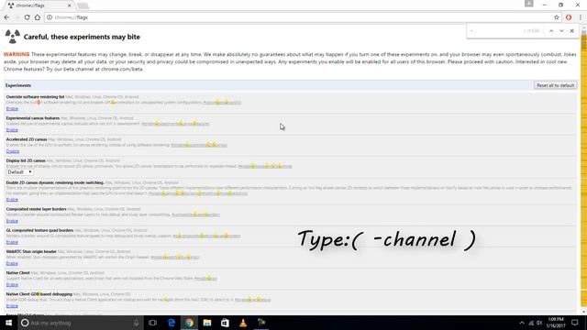Image resolution: width=587 pixels, height=330 pixels.
Task: Reload the chrome://flags page
Action: (27, 17)
